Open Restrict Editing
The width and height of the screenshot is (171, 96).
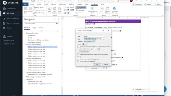pos(107,10)
